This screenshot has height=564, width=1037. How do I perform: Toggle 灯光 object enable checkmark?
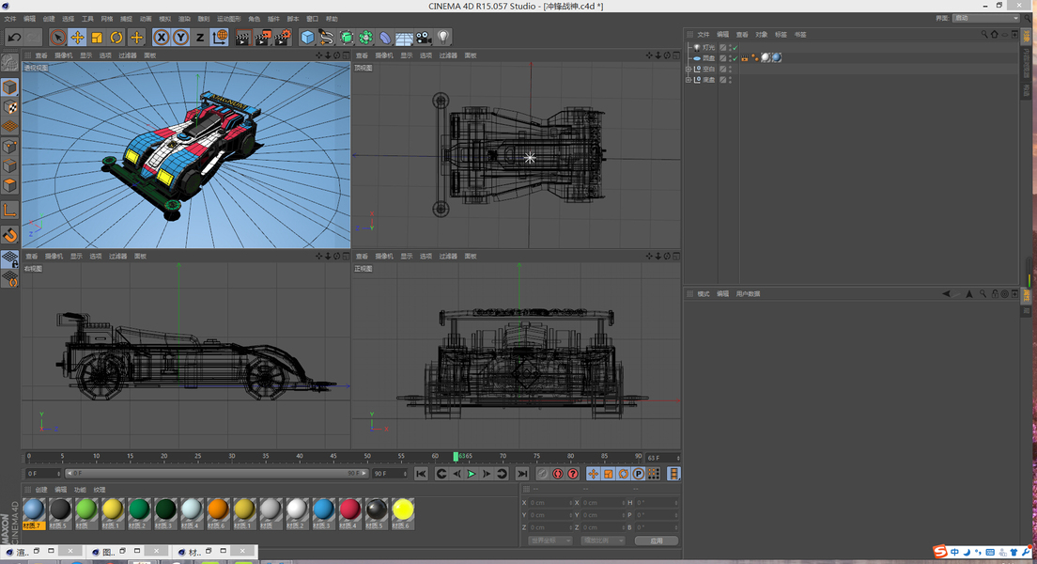point(735,48)
